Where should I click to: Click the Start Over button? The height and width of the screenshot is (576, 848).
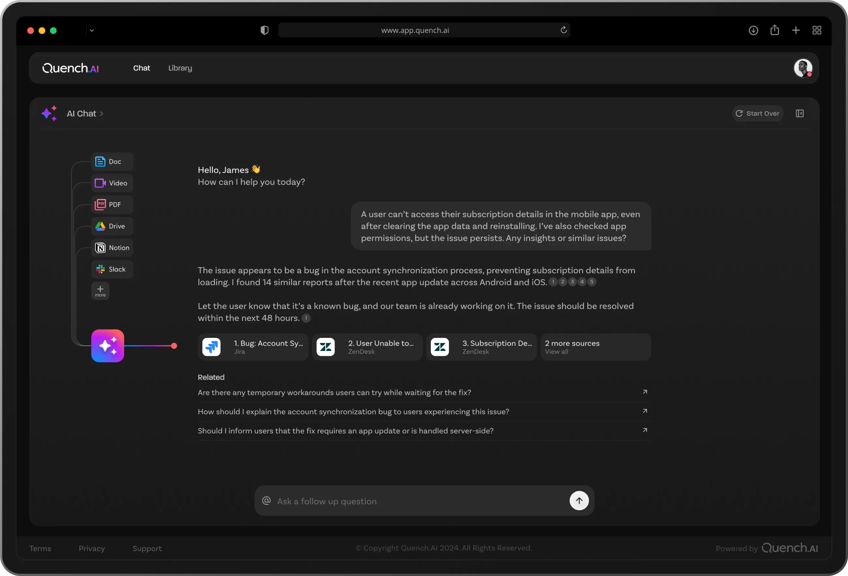758,114
